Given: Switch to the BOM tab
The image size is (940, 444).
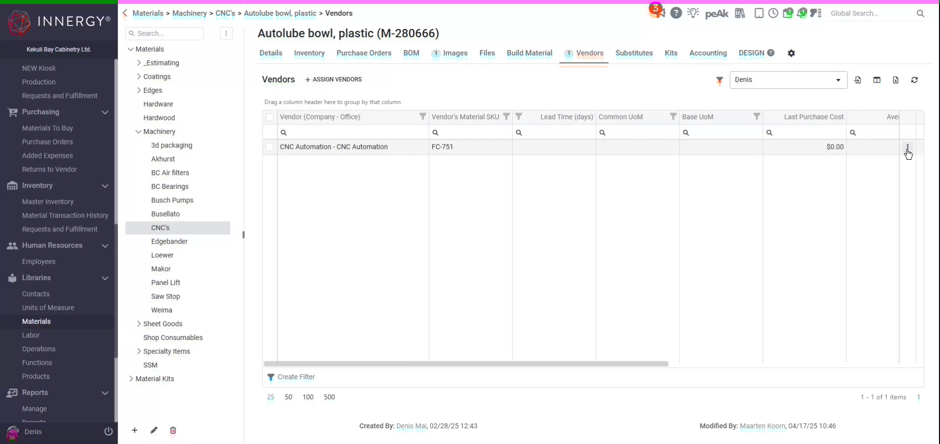Looking at the screenshot, I should tap(411, 54).
